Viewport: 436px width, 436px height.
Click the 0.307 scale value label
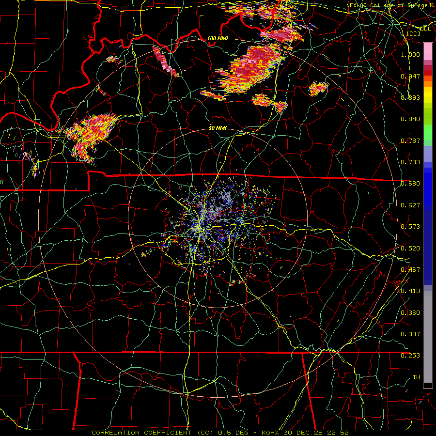click(x=410, y=334)
